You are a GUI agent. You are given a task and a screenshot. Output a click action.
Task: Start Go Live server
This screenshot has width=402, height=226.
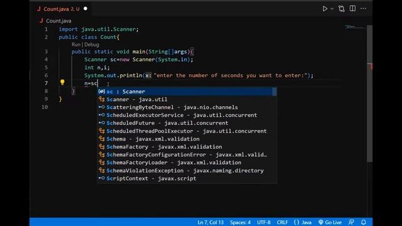(330, 222)
